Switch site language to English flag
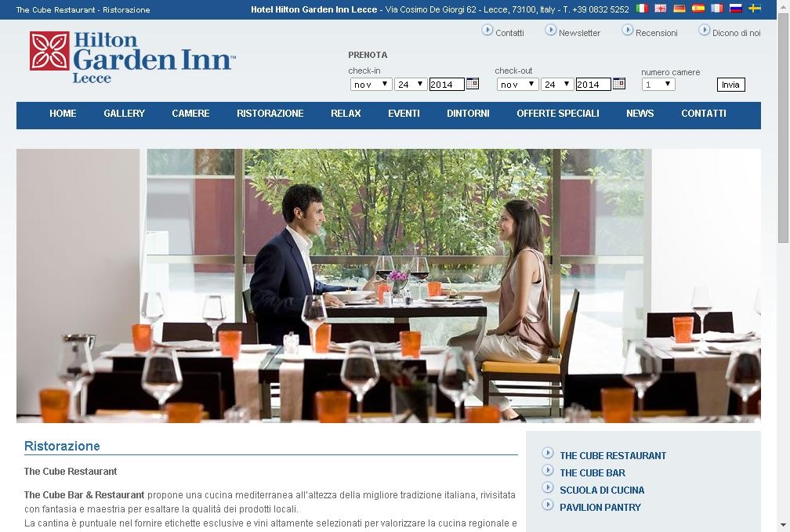Image resolution: width=790 pixels, height=532 pixels. pos(660,8)
